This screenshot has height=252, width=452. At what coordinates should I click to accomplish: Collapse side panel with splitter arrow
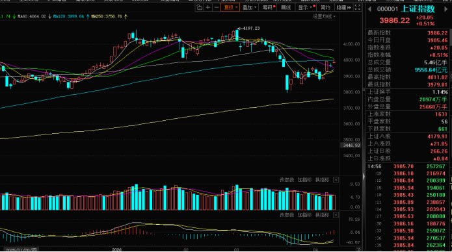(x=364, y=176)
